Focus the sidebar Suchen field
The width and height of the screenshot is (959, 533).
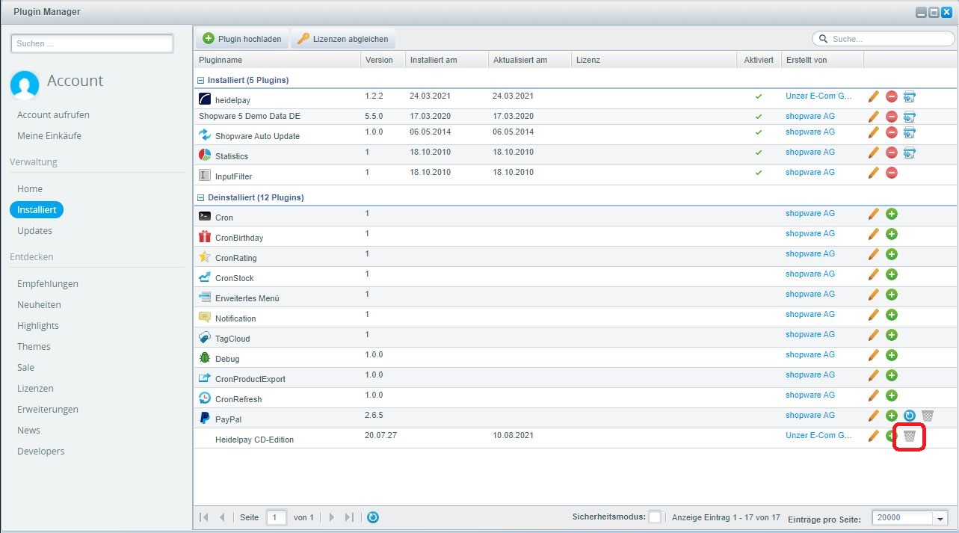92,43
